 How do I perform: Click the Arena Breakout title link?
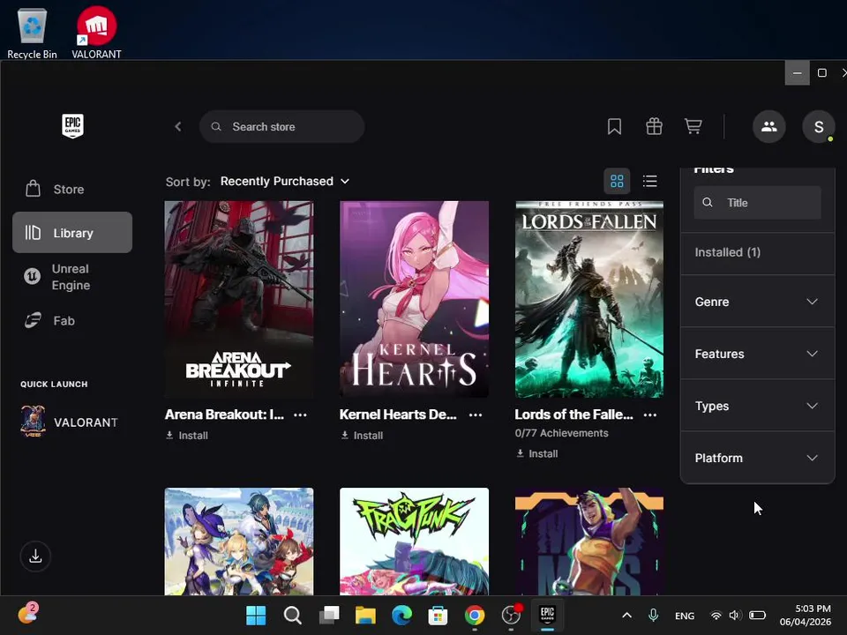point(224,415)
